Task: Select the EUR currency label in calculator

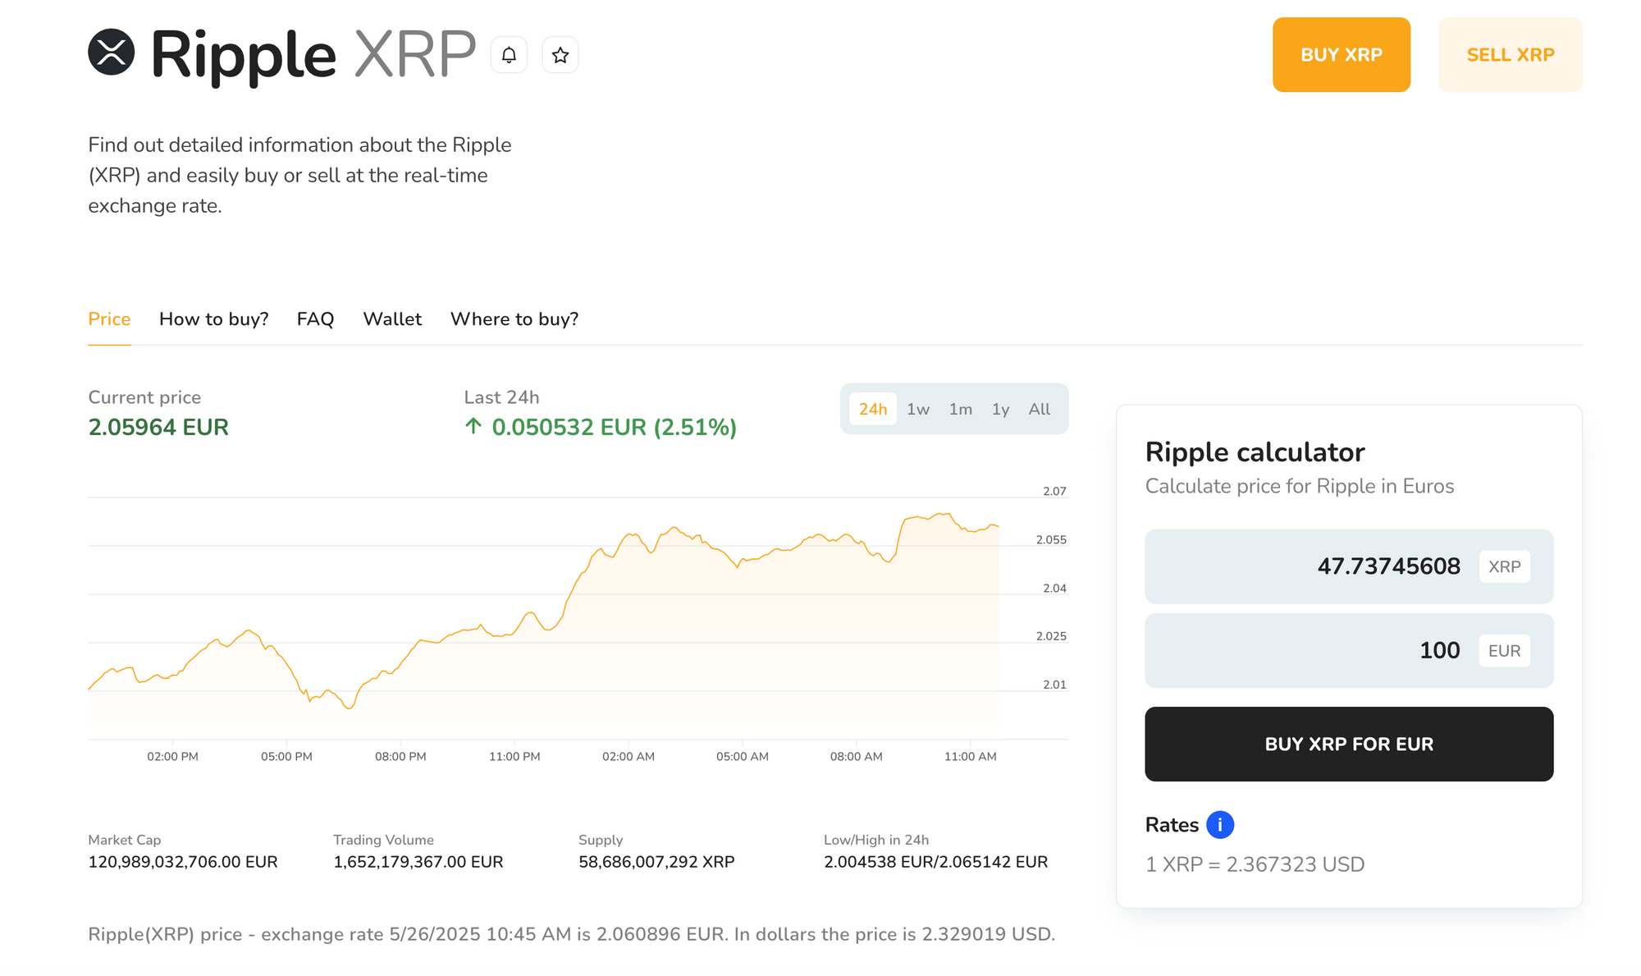Action: (1504, 650)
